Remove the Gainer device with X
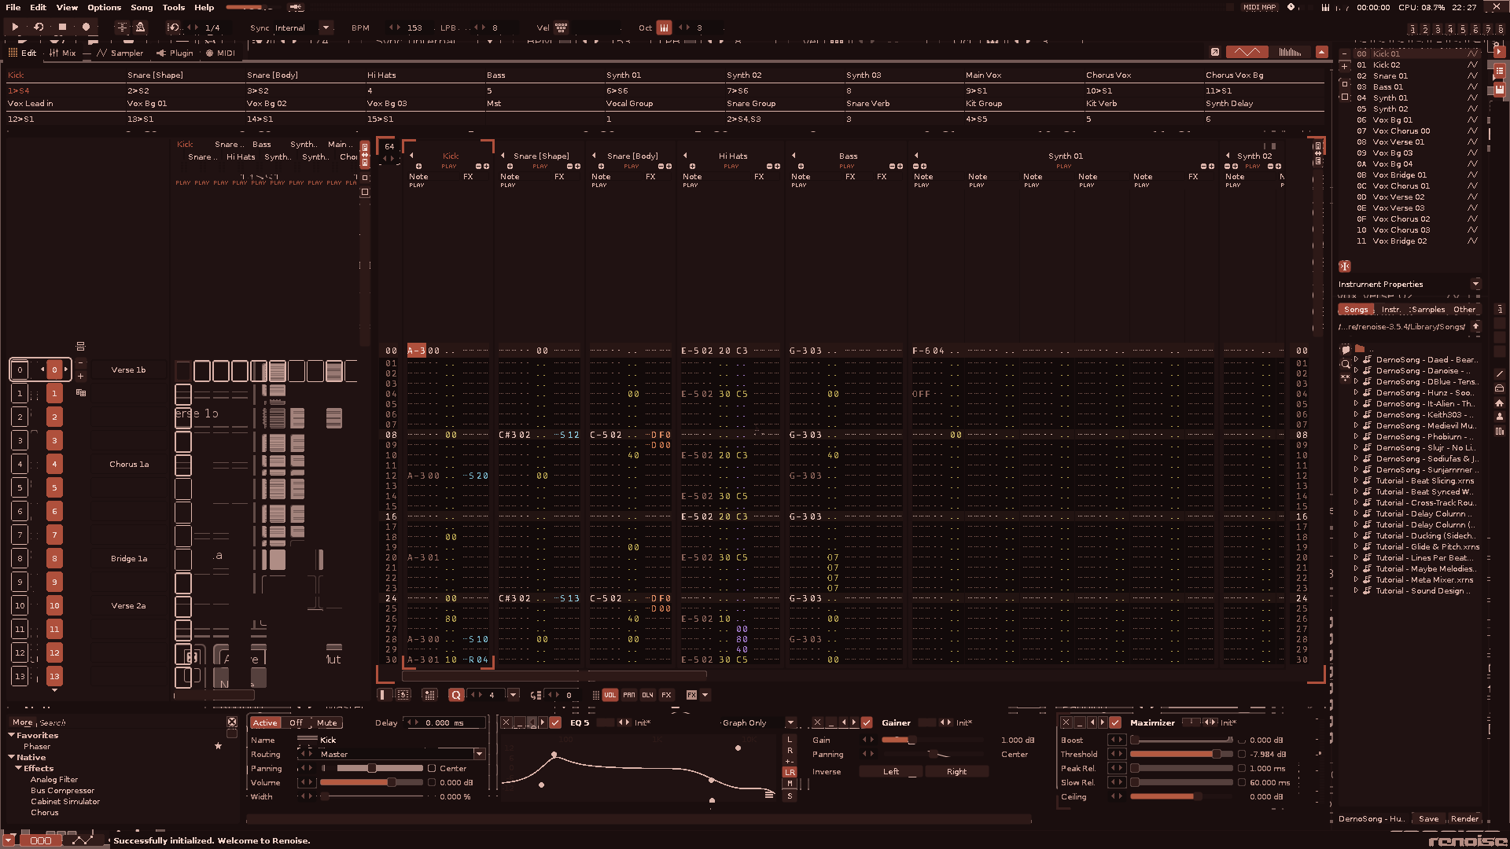The width and height of the screenshot is (1510, 849). 817,722
